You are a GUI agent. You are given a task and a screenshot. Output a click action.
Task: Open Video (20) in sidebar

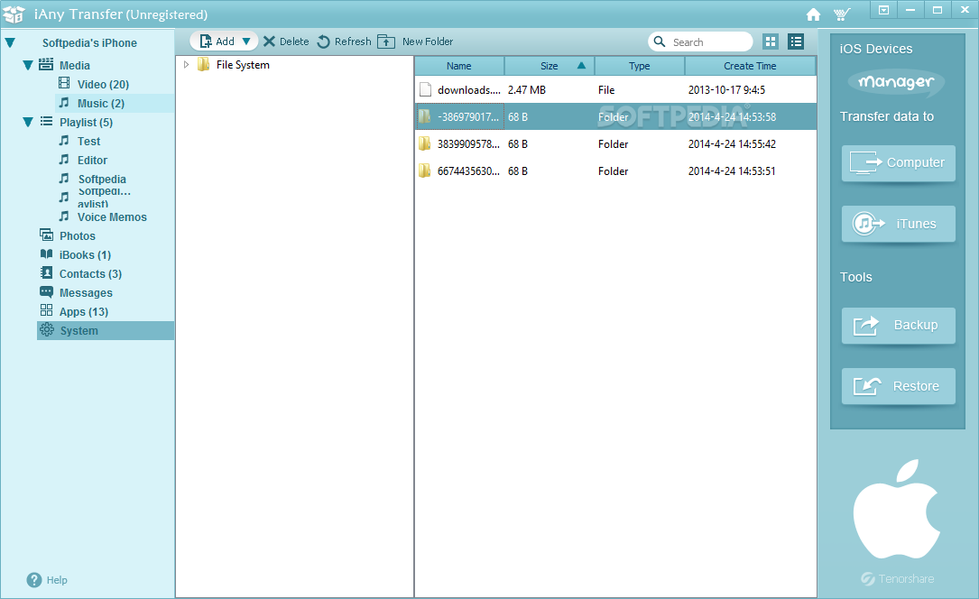coord(103,84)
